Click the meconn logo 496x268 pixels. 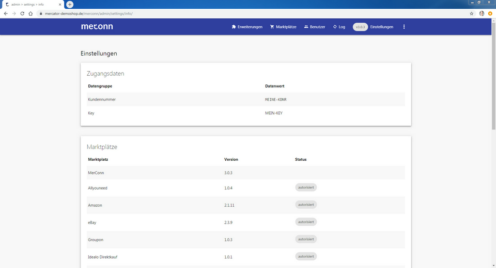pos(97,26)
